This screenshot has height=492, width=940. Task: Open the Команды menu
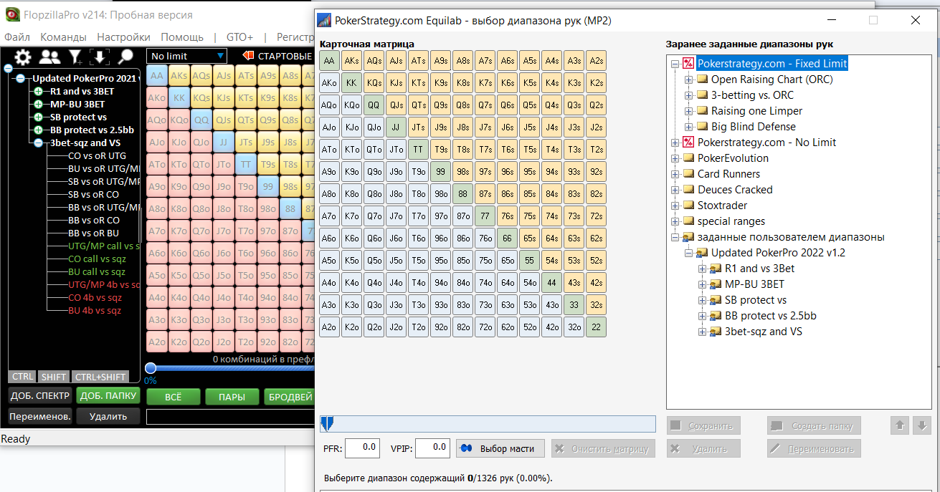(63, 37)
